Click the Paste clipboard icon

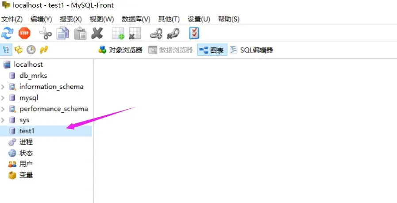80,34
